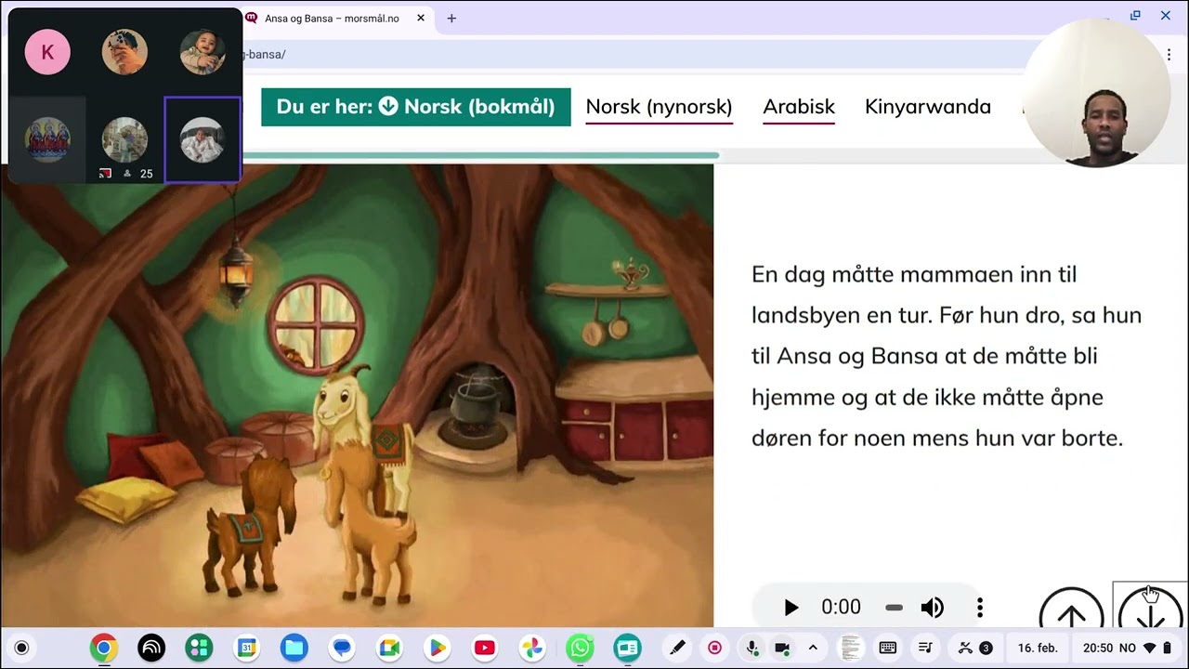Toggle the camera in the shelf
Screen dimensions: 1189x669
pos(782,648)
